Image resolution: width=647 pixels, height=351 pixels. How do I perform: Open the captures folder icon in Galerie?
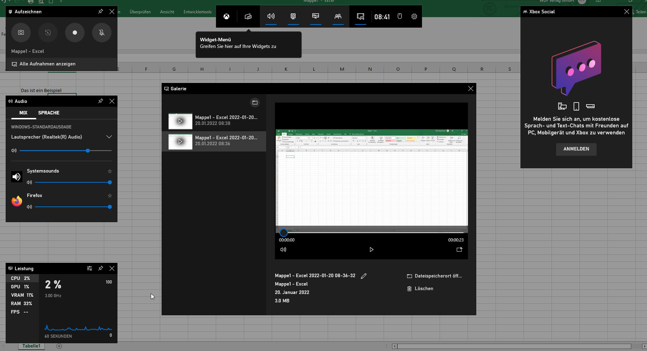click(255, 103)
